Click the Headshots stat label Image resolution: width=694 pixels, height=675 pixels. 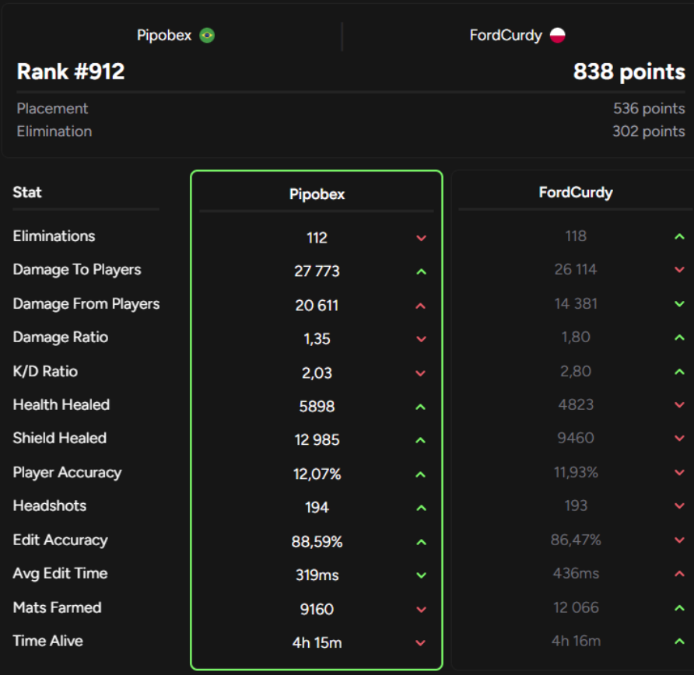pos(50,506)
